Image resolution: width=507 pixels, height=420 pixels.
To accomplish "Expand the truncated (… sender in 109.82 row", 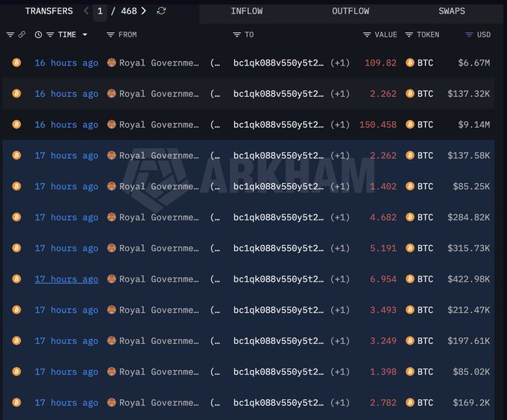I will [215, 63].
